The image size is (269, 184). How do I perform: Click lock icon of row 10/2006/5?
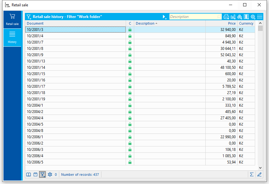click(x=130, y=162)
